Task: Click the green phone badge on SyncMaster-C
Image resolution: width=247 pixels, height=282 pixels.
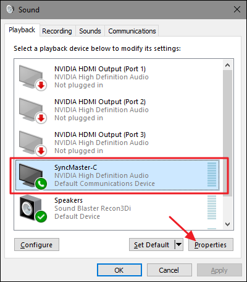Action: point(41,183)
